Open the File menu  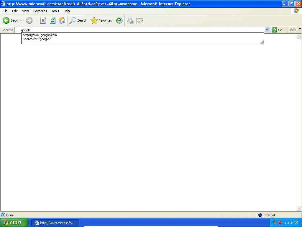[x=5, y=11]
